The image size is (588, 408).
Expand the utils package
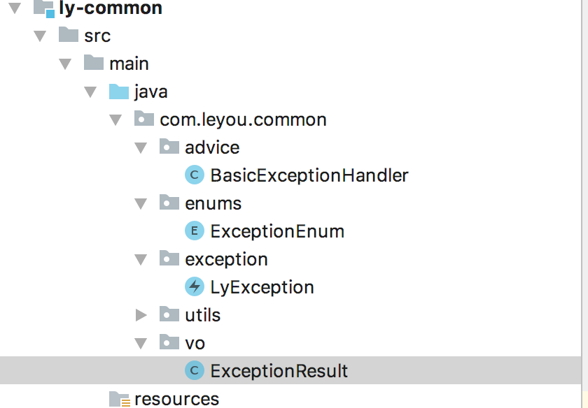pos(141,315)
